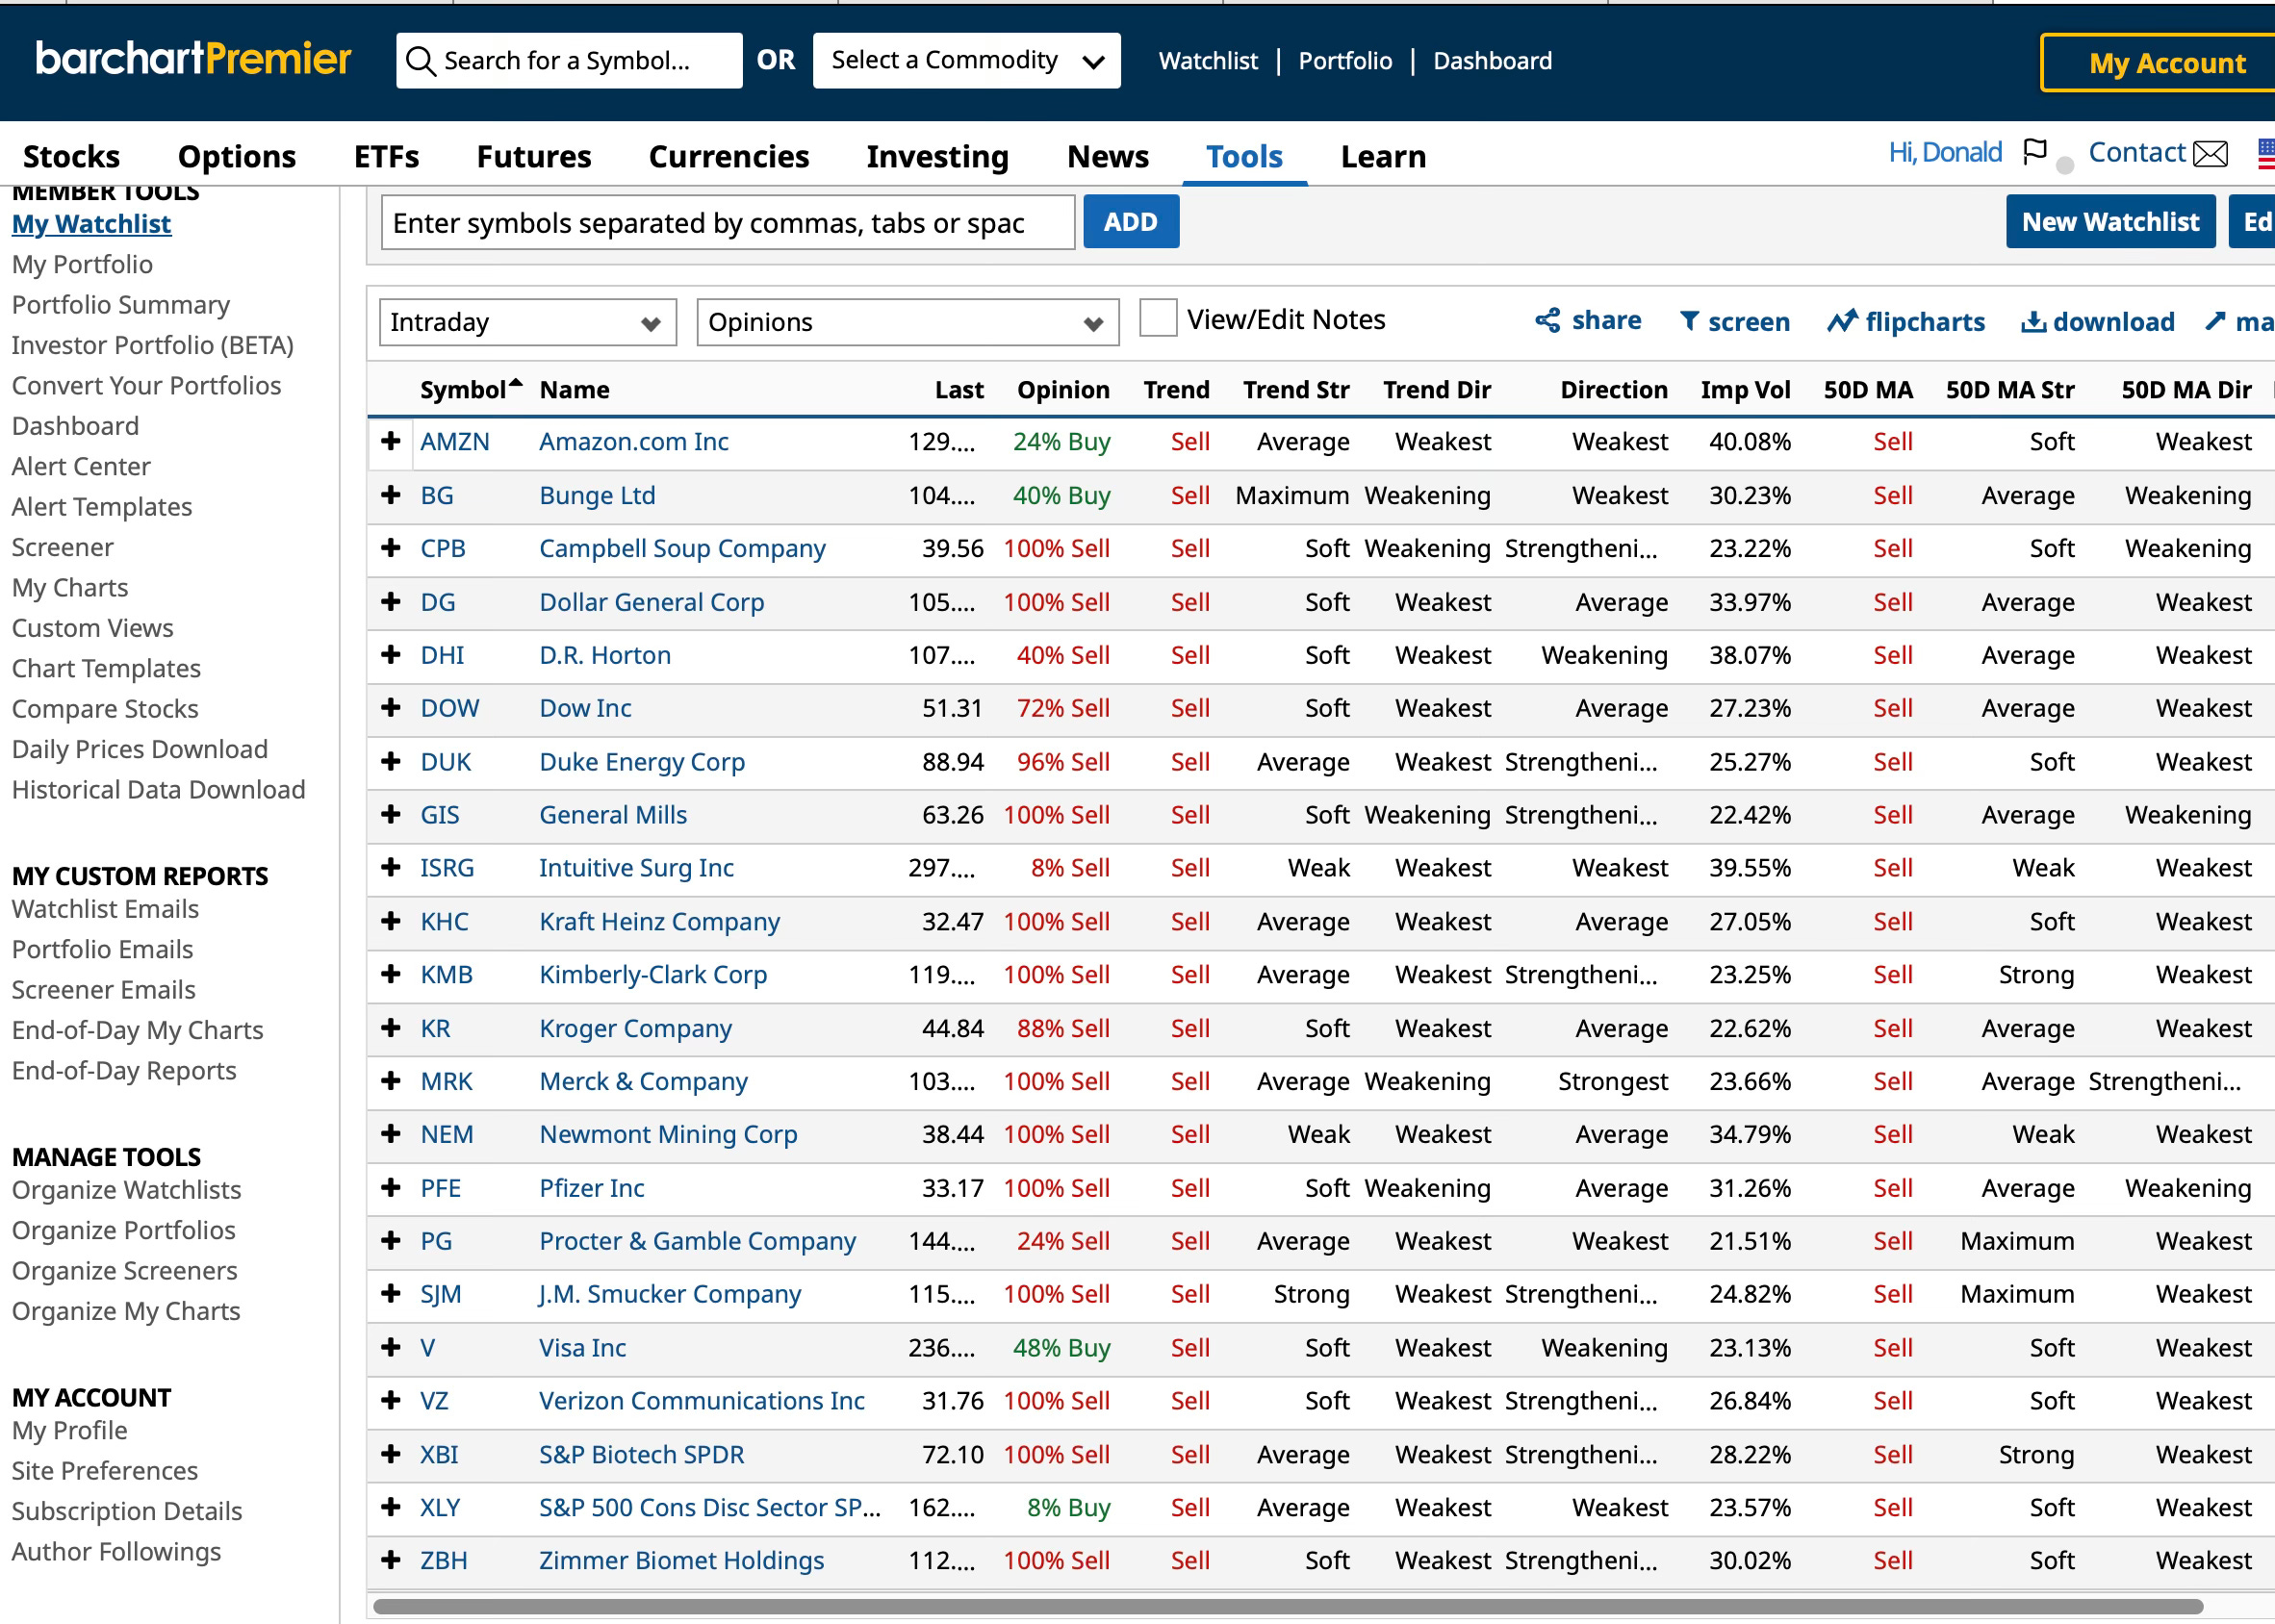The height and width of the screenshot is (1624, 2275).
Task: Open the Portfolio link in the header
Action: click(1345, 61)
